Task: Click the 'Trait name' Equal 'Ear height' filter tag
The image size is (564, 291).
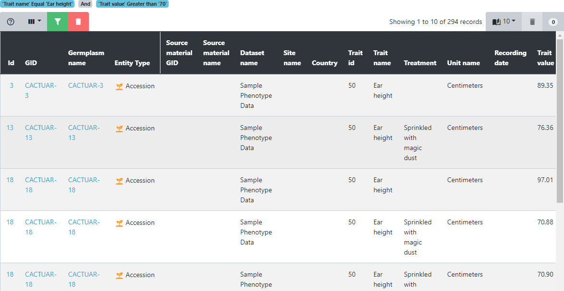Action: [37, 4]
